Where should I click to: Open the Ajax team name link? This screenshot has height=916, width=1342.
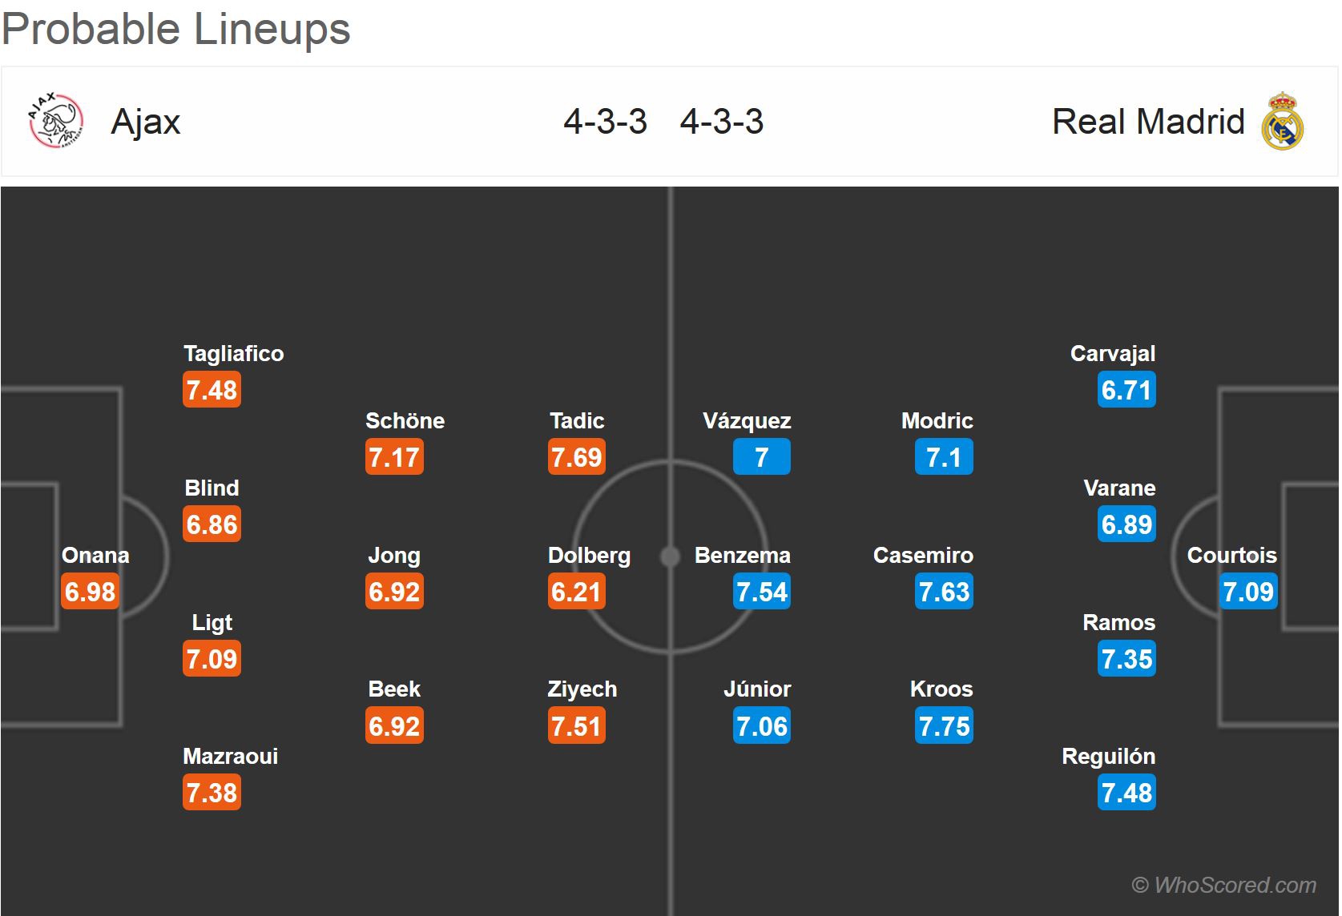pyautogui.click(x=146, y=122)
